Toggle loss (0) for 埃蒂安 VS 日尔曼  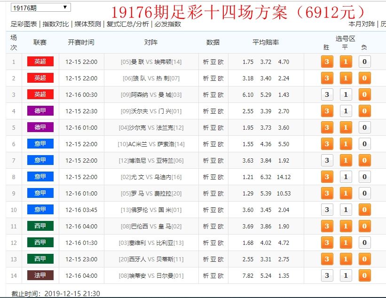click(364, 275)
